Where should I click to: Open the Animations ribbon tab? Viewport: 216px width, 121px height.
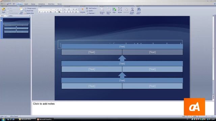tap(42, 4)
